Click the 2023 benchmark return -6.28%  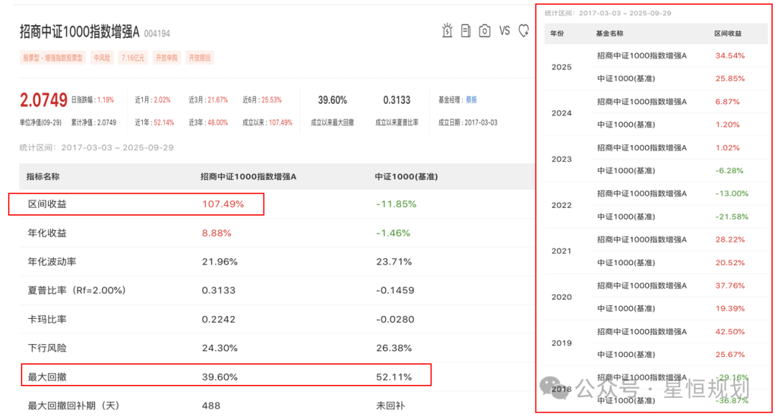coord(730,171)
